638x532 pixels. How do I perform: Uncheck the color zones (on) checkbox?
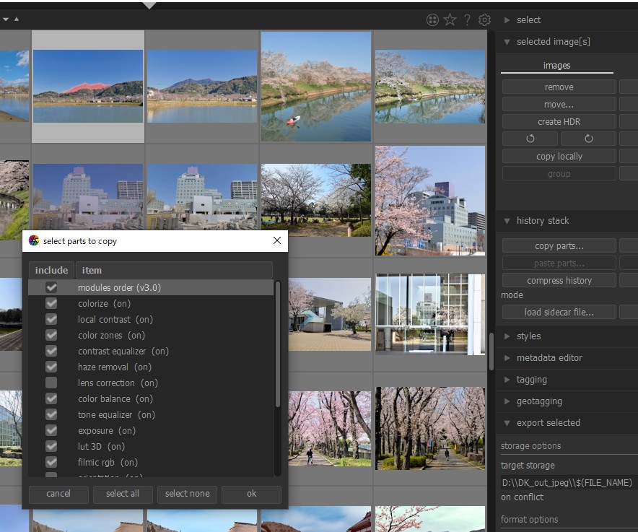(51, 335)
